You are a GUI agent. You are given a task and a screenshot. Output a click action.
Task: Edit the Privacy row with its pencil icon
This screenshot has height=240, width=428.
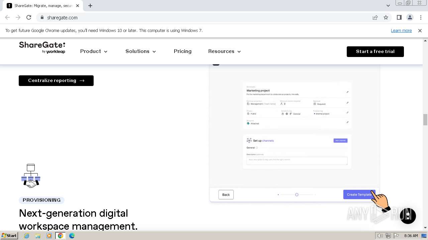pos(347,113)
